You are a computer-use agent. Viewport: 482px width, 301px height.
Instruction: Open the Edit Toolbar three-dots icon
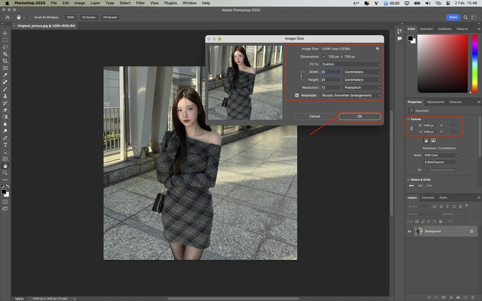click(x=5, y=180)
